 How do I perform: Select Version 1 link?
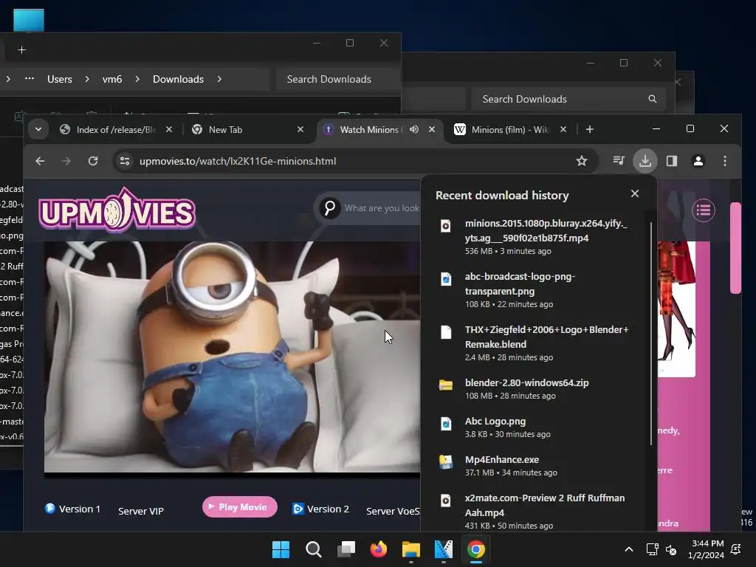(73, 509)
